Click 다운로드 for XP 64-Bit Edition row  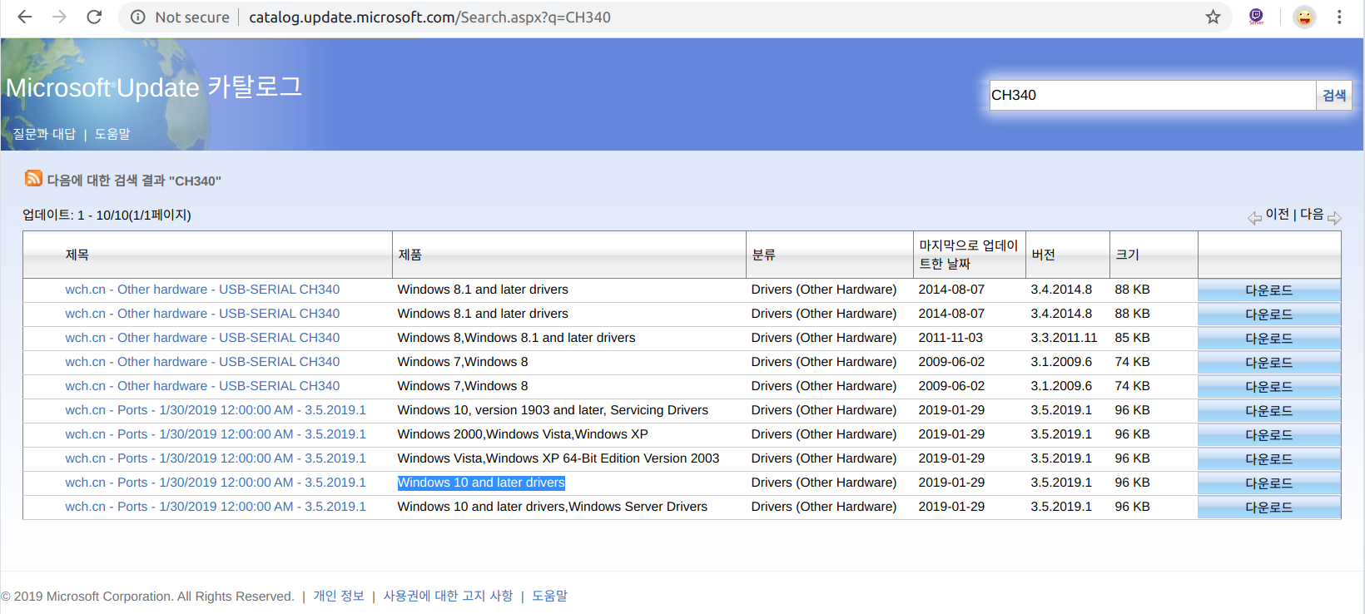click(x=1269, y=459)
